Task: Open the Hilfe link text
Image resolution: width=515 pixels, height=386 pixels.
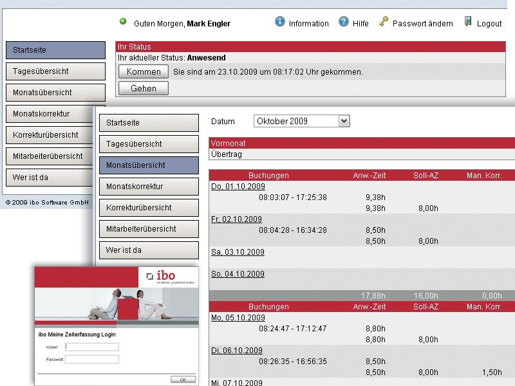Action: click(x=360, y=24)
